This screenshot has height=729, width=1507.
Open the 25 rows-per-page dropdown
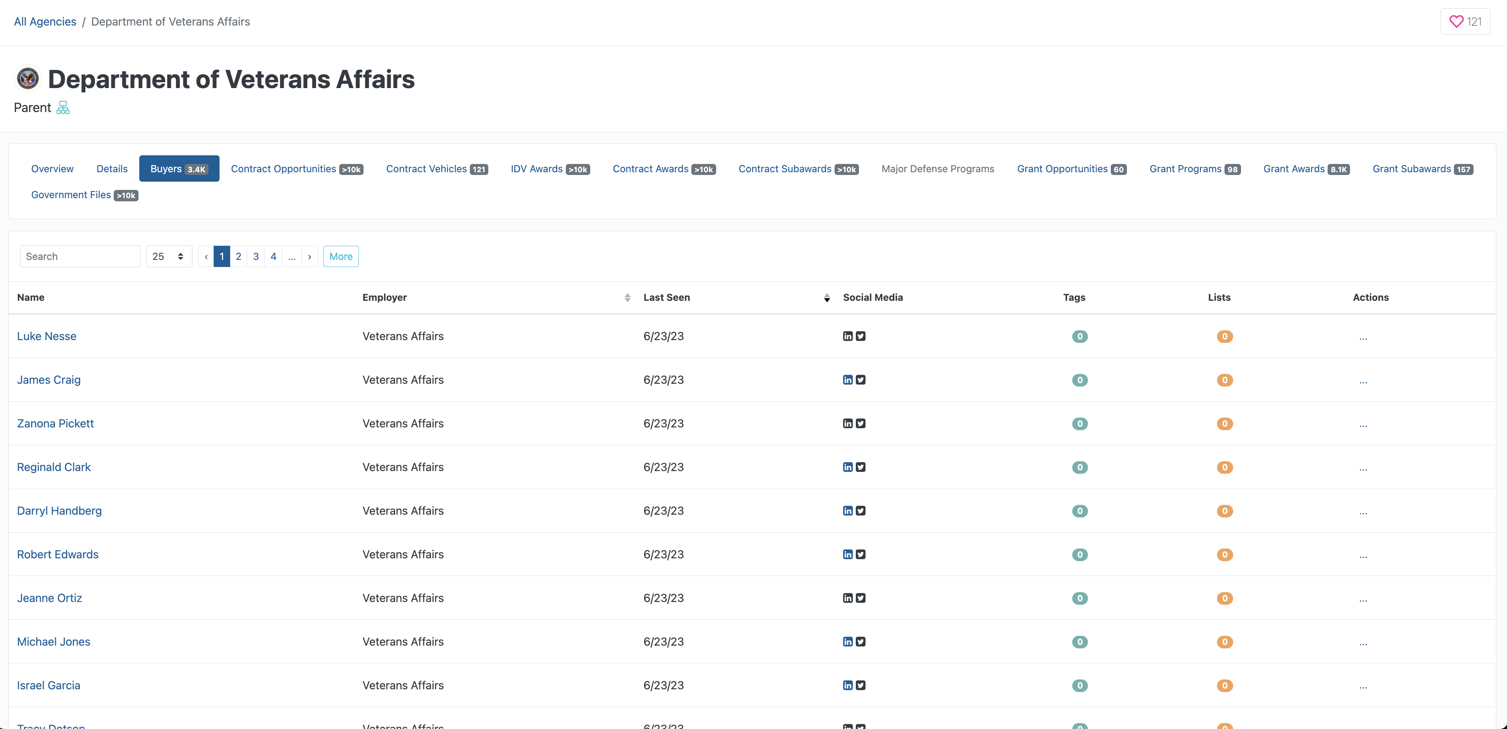point(168,257)
